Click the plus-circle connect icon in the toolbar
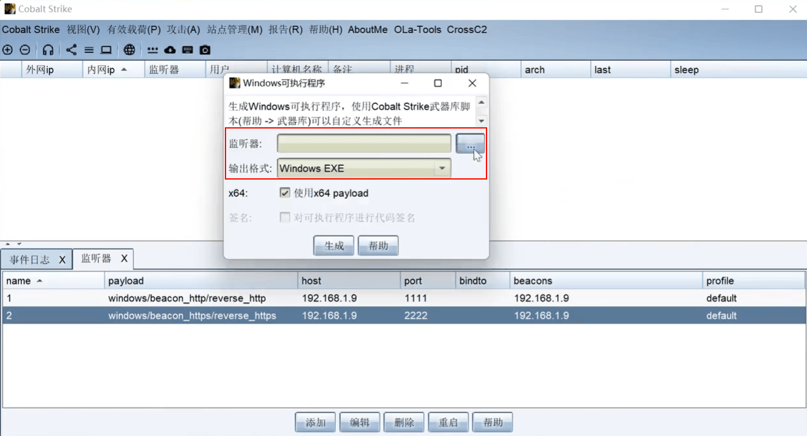The width and height of the screenshot is (807, 436). click(x=8, y=50)
